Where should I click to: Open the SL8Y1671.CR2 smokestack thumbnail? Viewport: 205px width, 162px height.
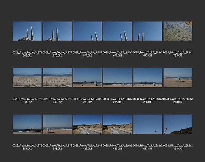pos(87,31)
